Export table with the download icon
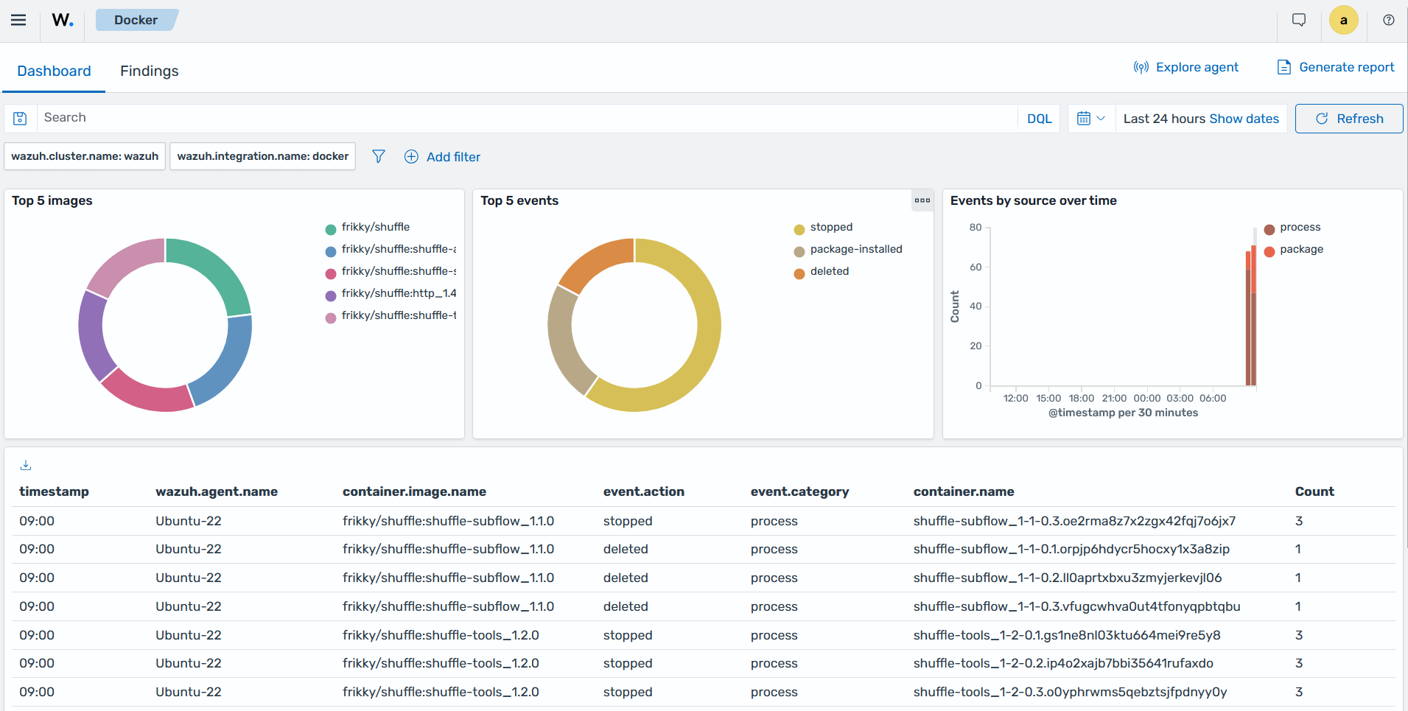 click(26, 465)
